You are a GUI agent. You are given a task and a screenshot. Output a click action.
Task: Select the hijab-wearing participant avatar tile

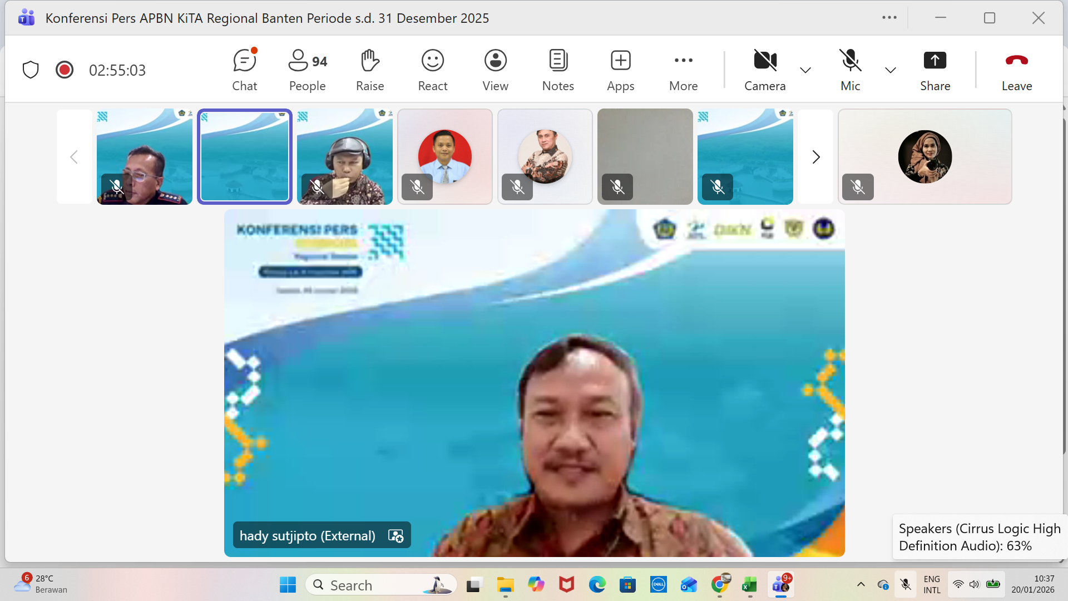924,157
